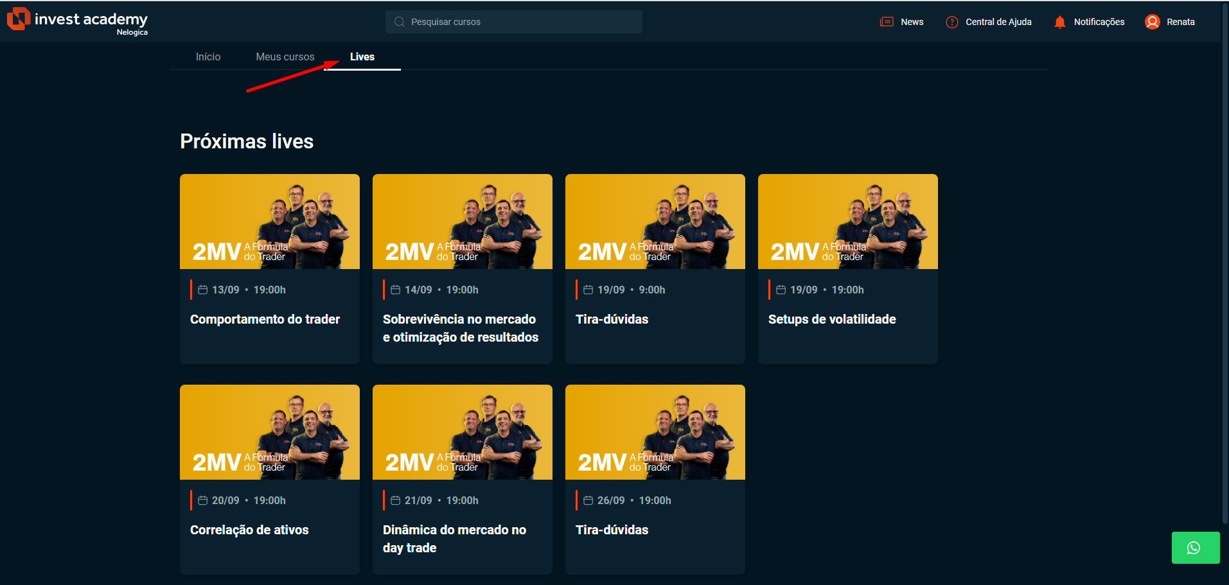Click the Invest Academy logo
The width and height of the screenshot is (1229, 585).
[x=77, y=21]
